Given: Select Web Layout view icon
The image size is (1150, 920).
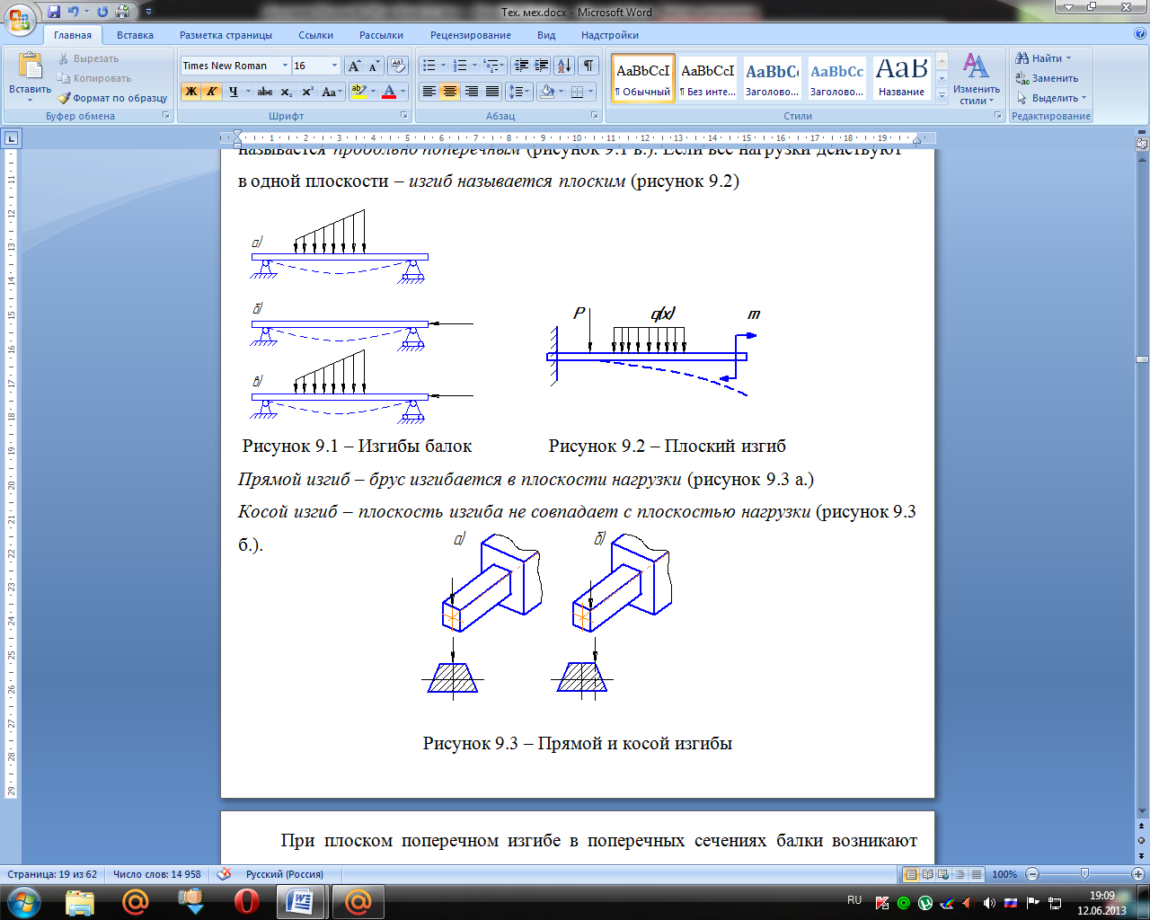Looking at the screenshot, I should click(943, 874).
